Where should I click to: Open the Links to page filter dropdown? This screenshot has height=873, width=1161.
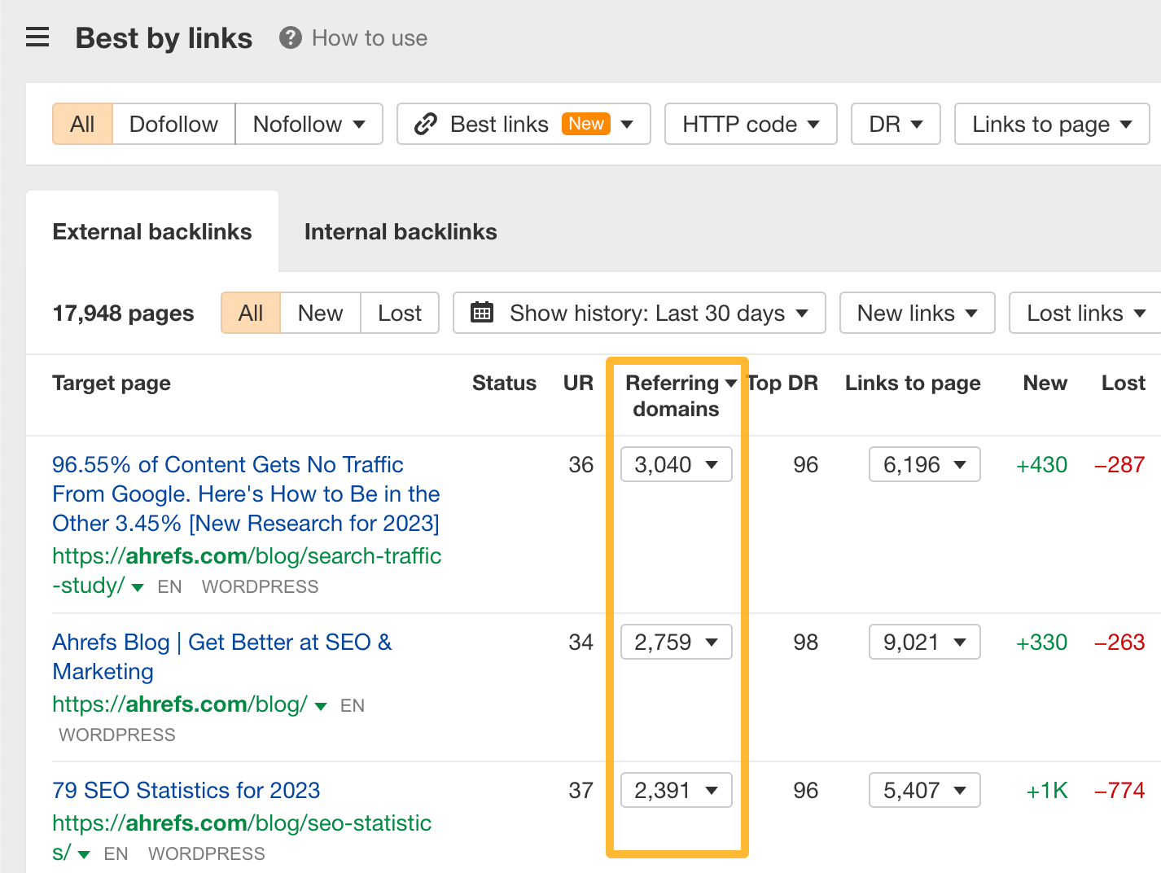1050,124
